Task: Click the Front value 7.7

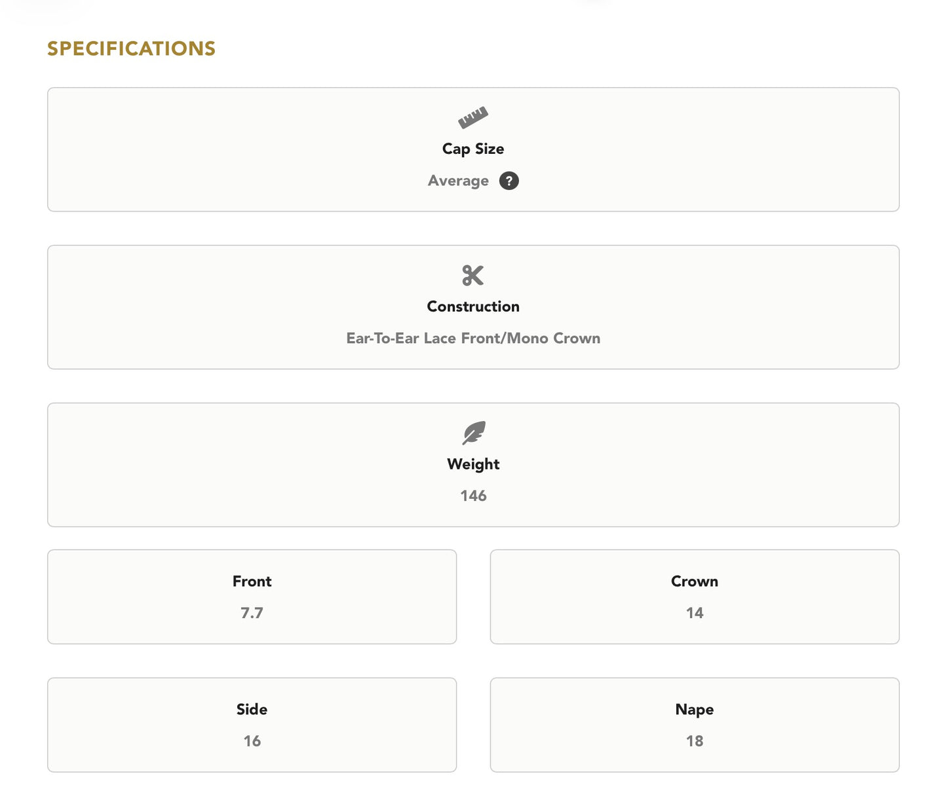Action: [x=252, y=613]
